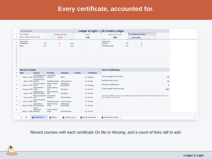Select row header 21
This screenshot has height=159, width=212.
pos(17,42)
